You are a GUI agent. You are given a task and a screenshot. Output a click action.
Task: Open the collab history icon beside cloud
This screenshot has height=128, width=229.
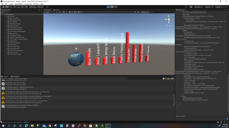point(186,7)
